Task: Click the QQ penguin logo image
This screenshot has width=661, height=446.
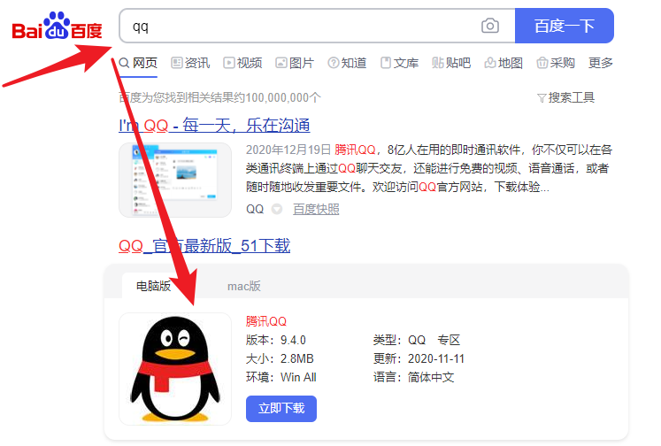Action: pyautogui.click(x=175, y=369)
